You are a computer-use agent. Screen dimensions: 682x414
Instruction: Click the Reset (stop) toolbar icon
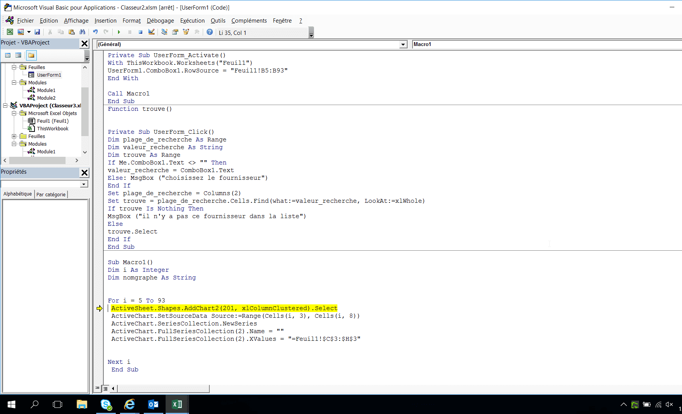click(141, 32)
